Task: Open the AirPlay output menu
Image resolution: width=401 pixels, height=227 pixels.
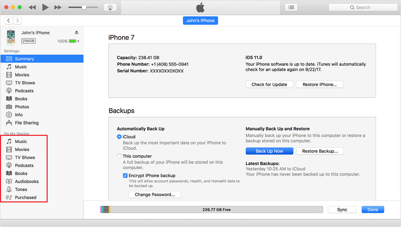Action: click(x=110, y=8)
